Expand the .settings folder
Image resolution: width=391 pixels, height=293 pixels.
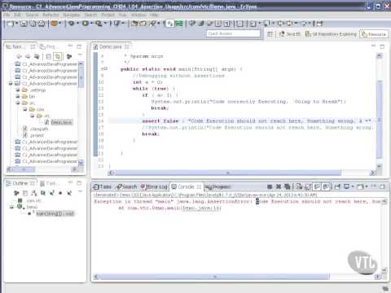18,90
